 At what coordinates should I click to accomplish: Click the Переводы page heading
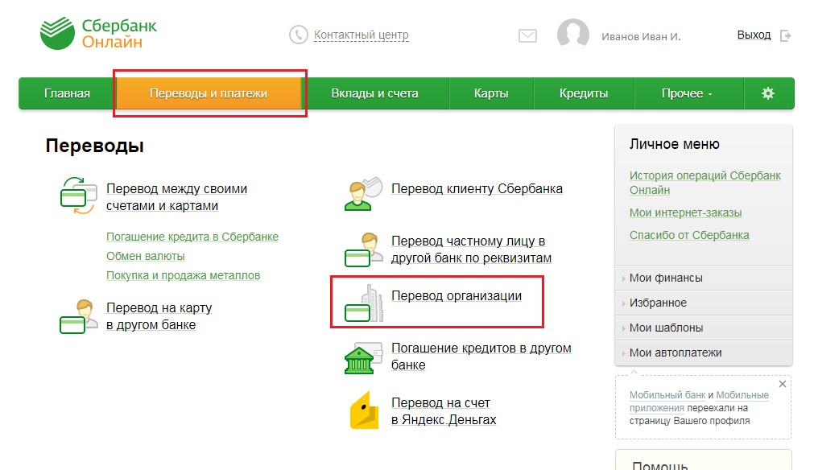pyautogui.click(x=94, y=146)
